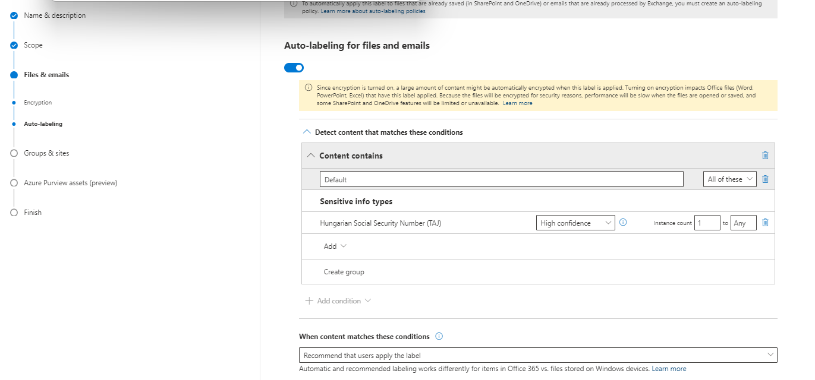Image resolution: width=815 pixels, height=380 pixels.
Task: Collapse the Content contains section
Action: coord(311,156)
